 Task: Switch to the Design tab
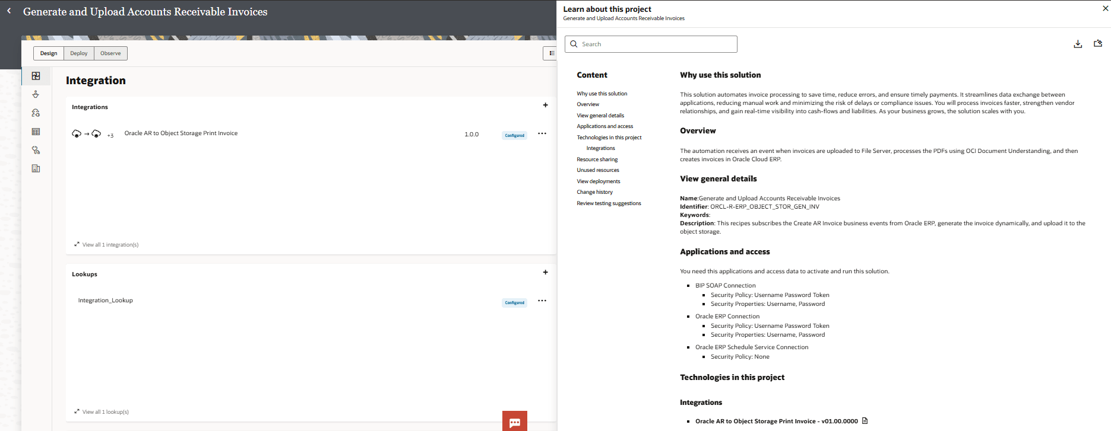click(x=49, y=53)
